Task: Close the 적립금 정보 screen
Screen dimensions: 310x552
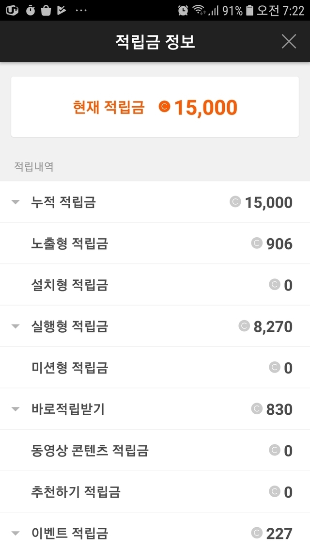Action: click(289, 42)
